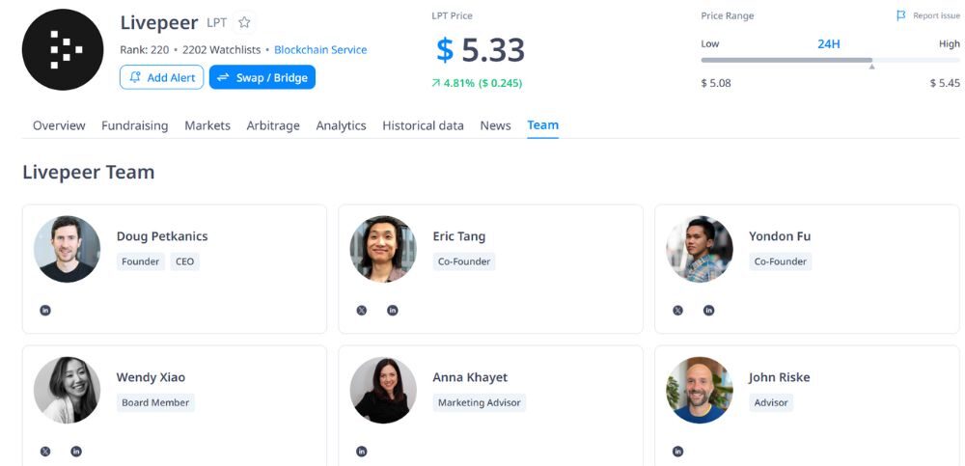Open Yondon Fu's X profile icon
This screenshot has width=965, height=466.
[x=677, y=311]
